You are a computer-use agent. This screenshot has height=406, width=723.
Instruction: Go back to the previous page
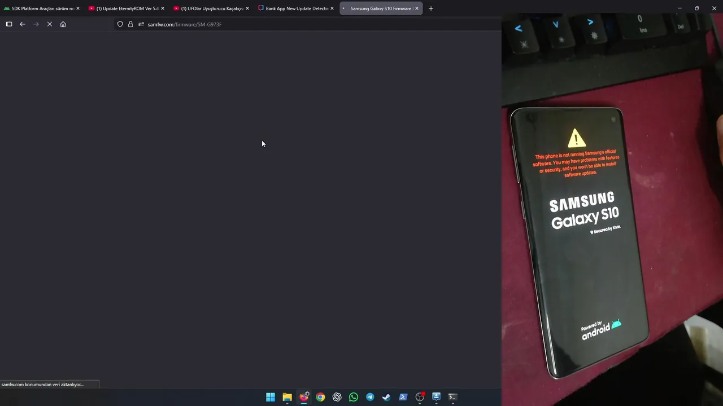coord(23,24)
